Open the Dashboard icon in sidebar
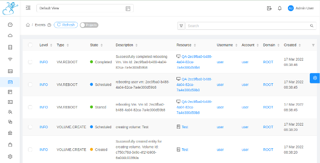Image resolution: width=320 pixels, height=163 pixels. (10, 25)
